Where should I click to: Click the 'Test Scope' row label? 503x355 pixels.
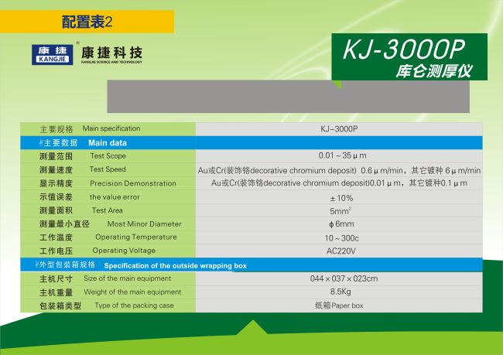tap(108, 156)
